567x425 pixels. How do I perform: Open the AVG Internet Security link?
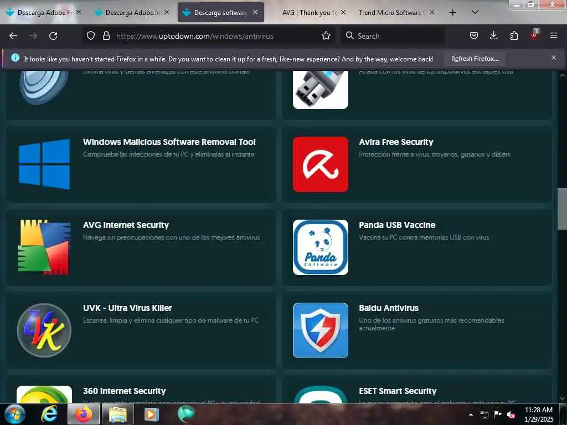(x=126, y=225)
